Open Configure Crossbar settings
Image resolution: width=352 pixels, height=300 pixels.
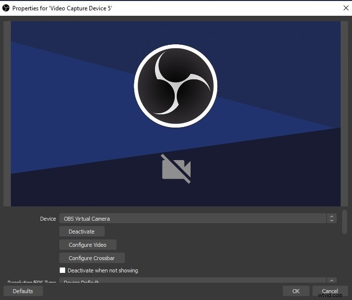[92, 258]
